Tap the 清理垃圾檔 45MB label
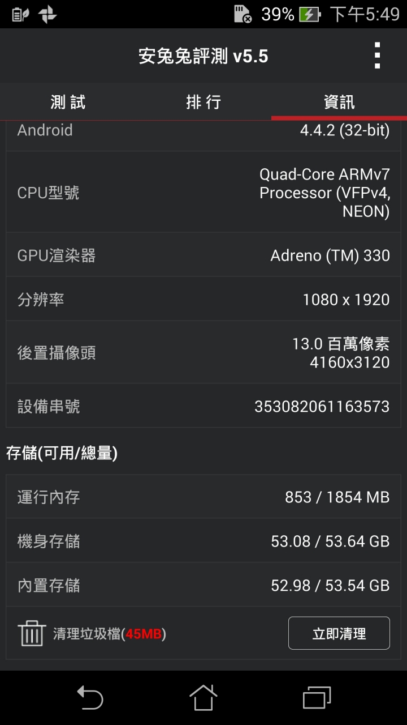The image size is (407, 725). click(x=110, y=634)
